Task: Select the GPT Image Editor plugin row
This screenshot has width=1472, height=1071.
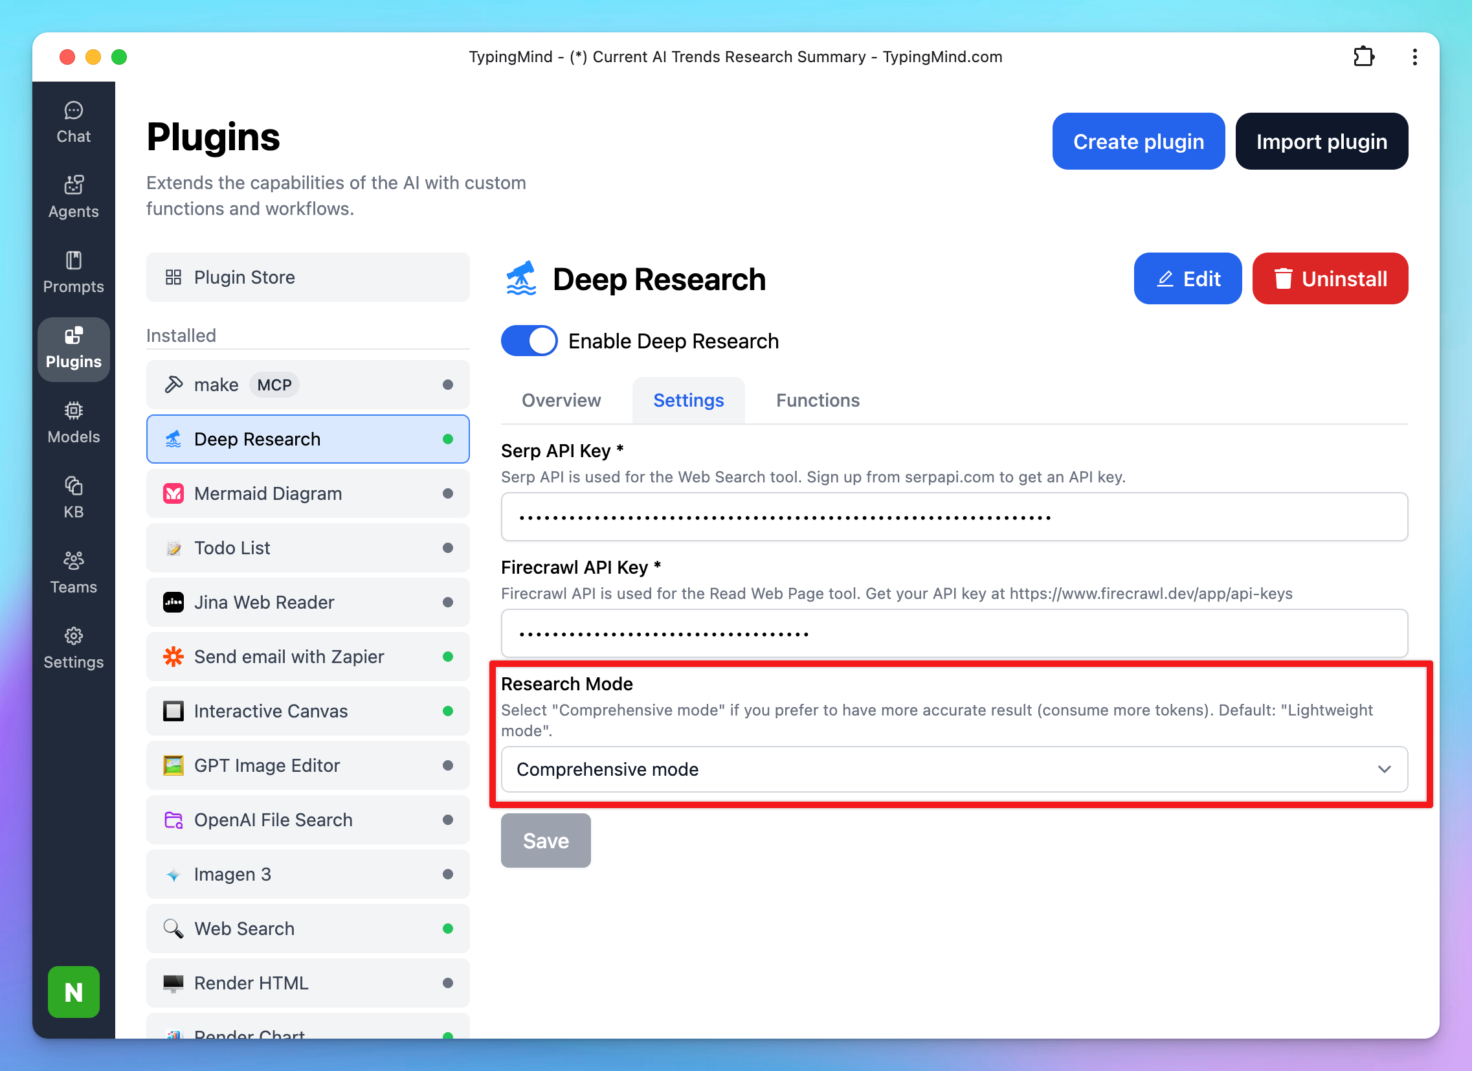Action: (x=307, y=766)
